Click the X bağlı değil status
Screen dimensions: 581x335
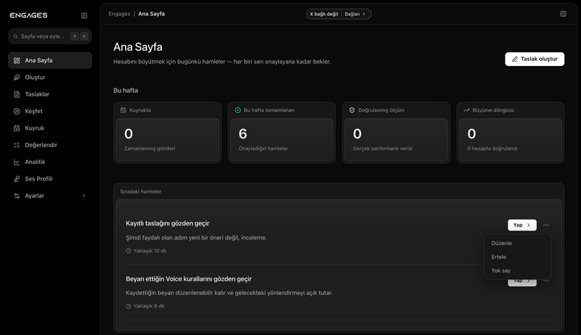(x=324, y=14)
